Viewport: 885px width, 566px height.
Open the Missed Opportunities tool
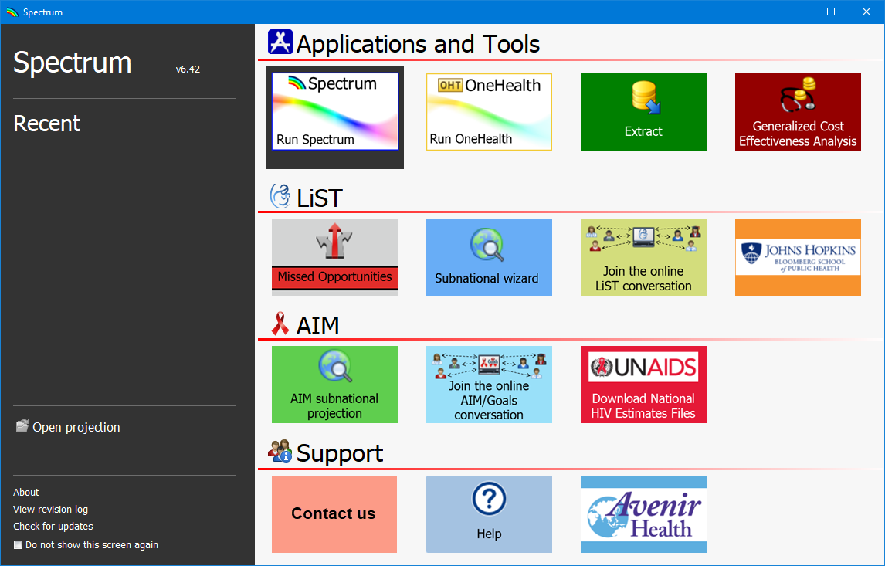[x=334, y=257]
